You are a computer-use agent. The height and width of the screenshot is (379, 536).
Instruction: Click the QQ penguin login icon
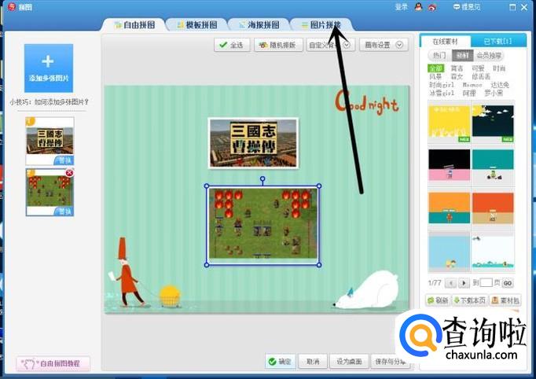[x=418, y=7]
